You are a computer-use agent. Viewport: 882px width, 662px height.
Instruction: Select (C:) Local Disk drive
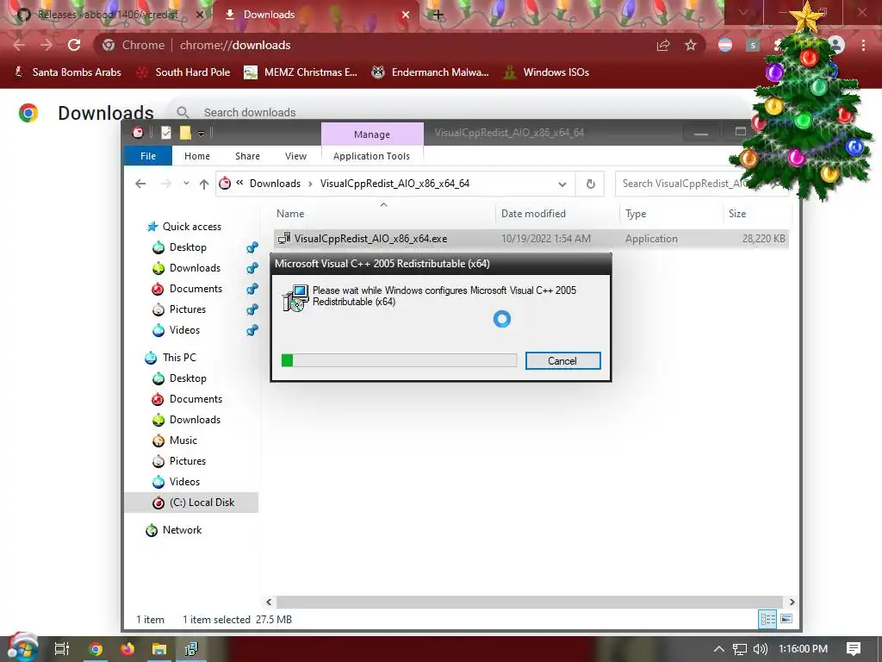(x=192, y=503)
